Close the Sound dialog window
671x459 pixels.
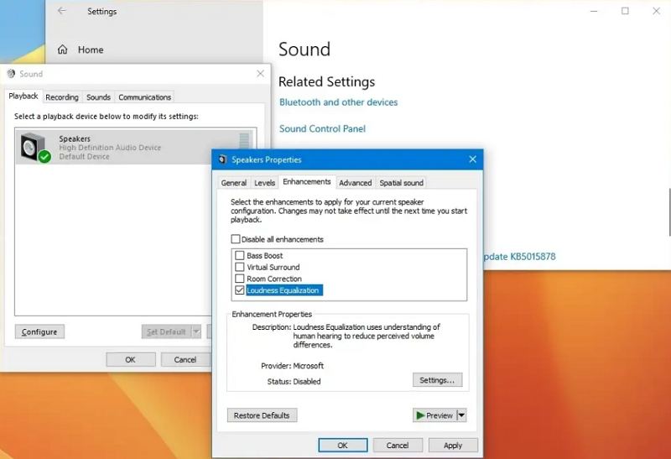click(x=260, y=74)
